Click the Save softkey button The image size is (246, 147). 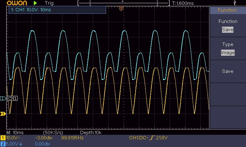[x=228, y=71]
